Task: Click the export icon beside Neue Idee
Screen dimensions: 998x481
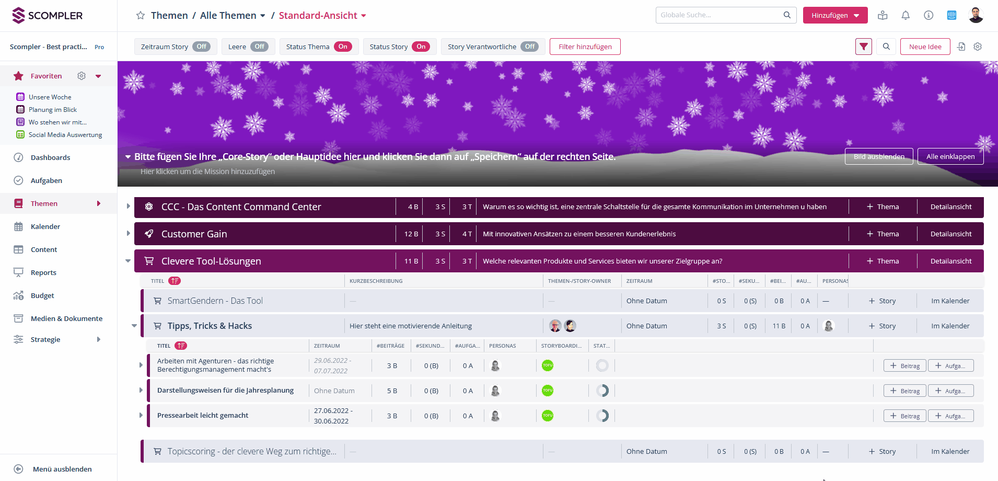Action: 961,47
